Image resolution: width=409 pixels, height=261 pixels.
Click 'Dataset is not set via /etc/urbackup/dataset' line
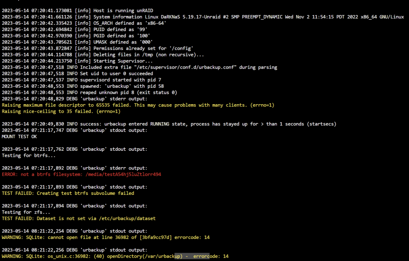tap(79, 219)
